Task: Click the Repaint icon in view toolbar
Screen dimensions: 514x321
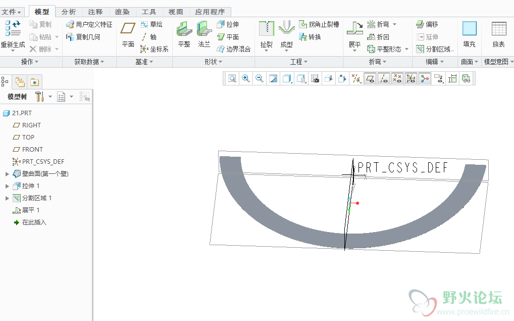Action: (273, 79)
